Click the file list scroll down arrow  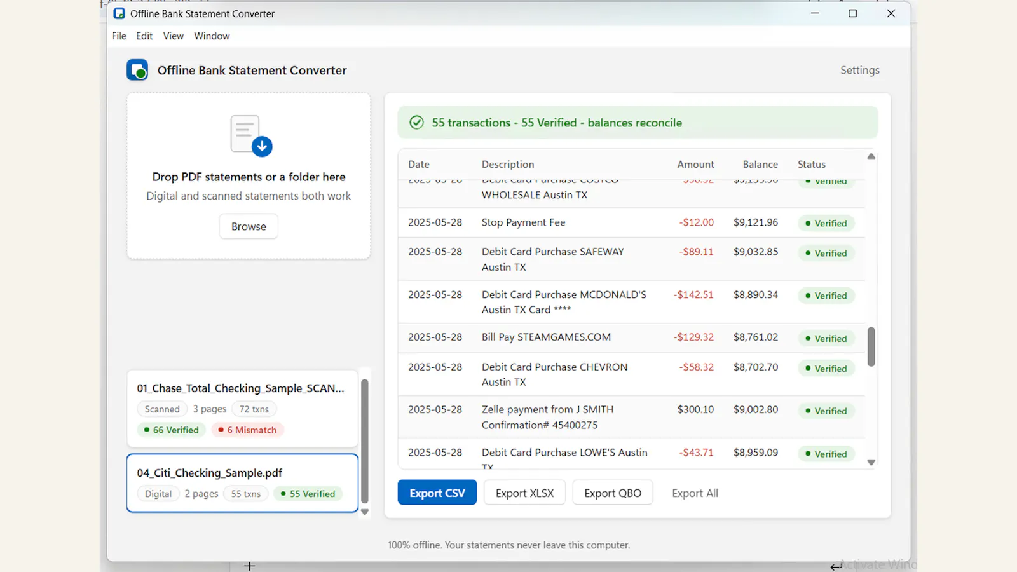point(365,512)
